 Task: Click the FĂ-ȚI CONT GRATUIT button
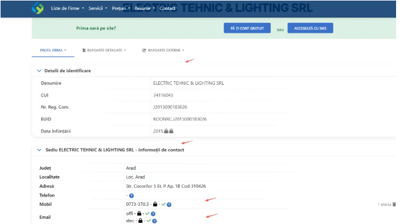[x=247, y=28]
